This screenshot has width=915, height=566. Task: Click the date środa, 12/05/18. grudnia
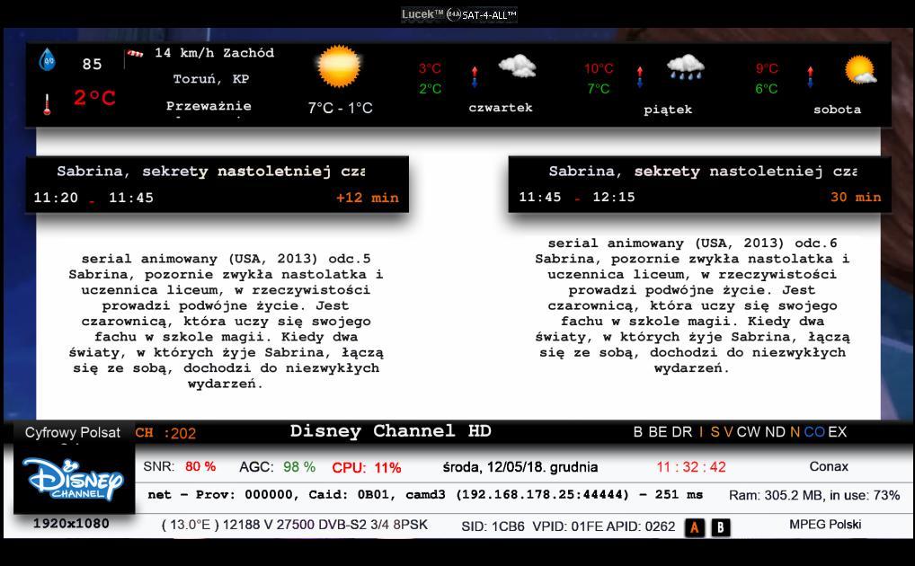click(520, 467)
